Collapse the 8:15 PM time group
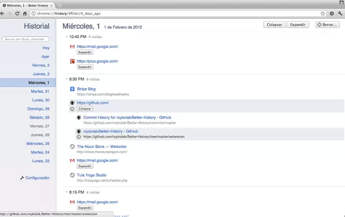Image resolution: width=345 pixels, height=217 pixels. (x=66, y=193)
